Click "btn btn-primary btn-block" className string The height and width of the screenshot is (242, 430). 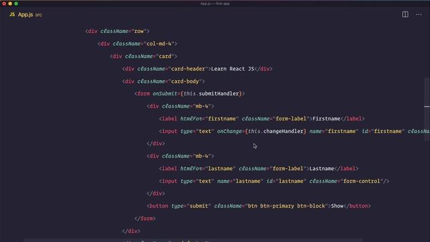[x=286, y=206]
